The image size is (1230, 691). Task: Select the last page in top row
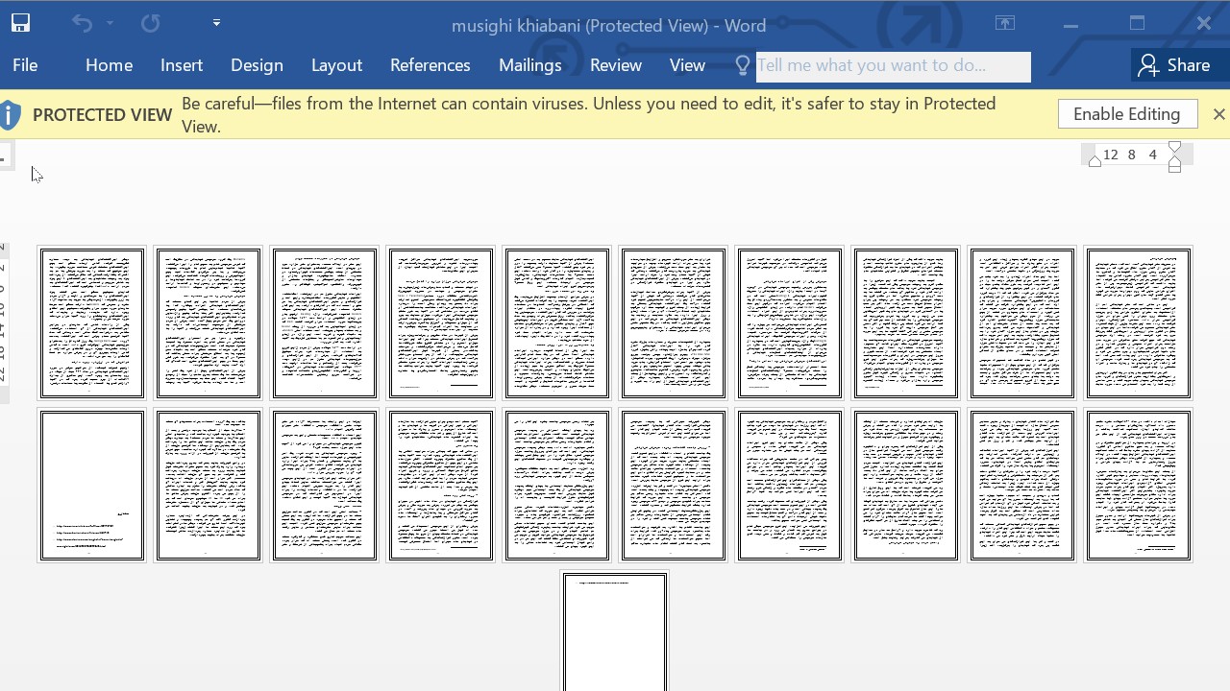coord(1138,322)
